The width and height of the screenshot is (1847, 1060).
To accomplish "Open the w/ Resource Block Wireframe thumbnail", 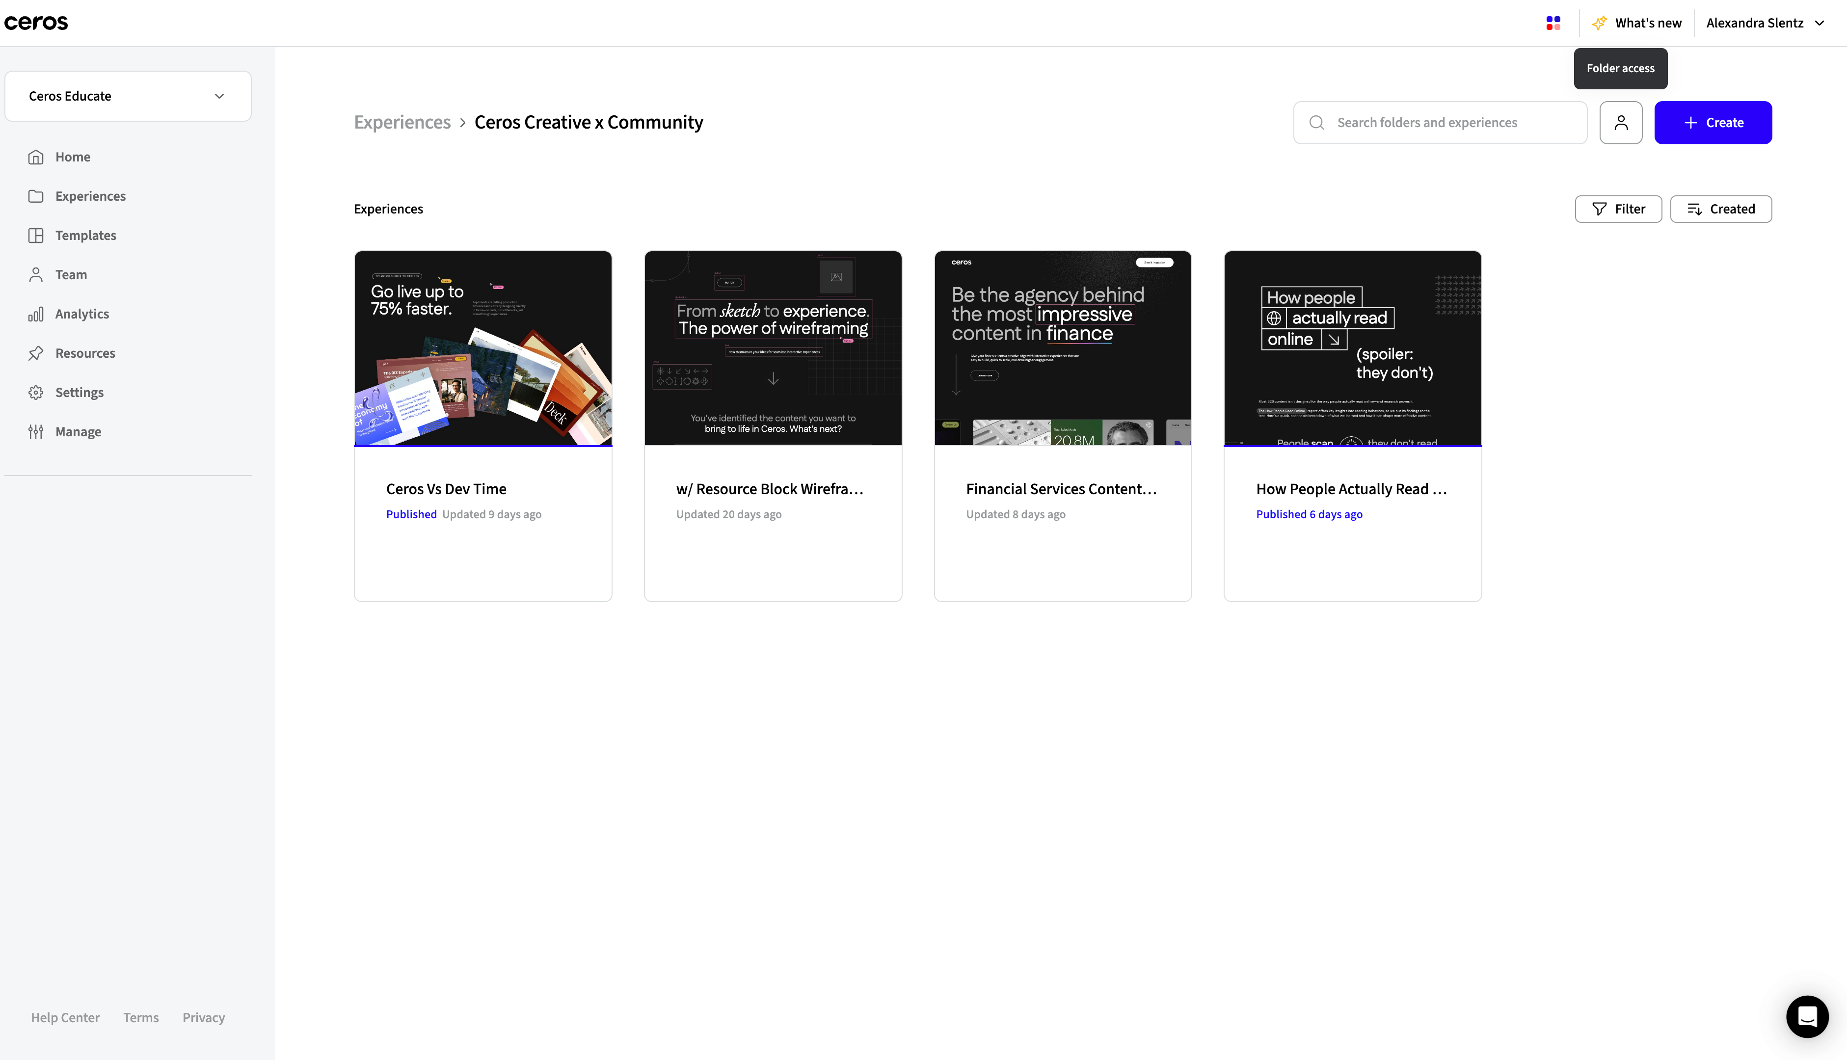I will point(773,348).
